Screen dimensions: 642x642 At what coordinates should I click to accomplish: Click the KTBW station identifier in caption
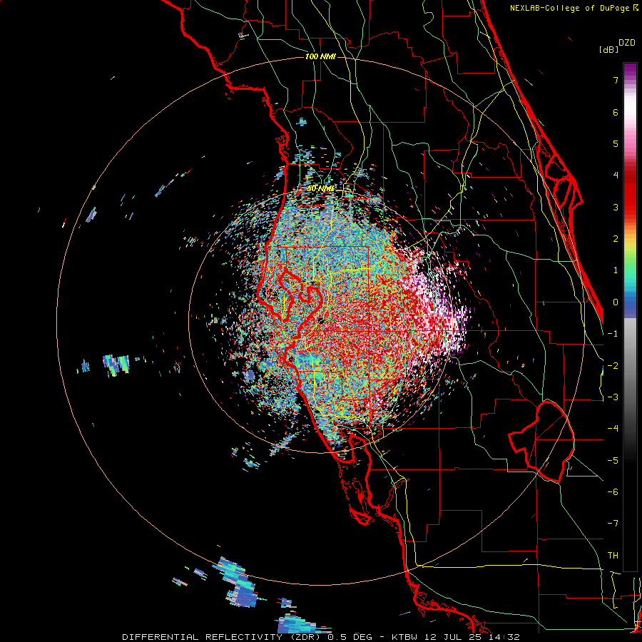pos(404,637)
